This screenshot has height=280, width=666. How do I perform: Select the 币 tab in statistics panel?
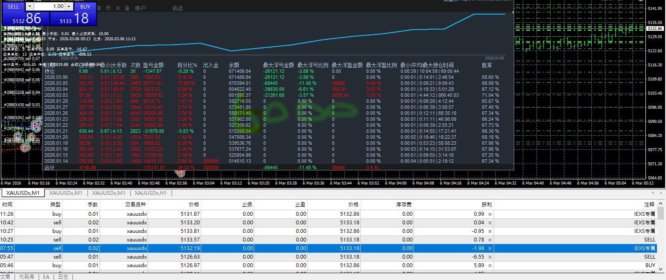[108, 8]
